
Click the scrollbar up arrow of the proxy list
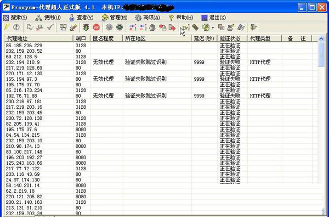click(321, 38)
